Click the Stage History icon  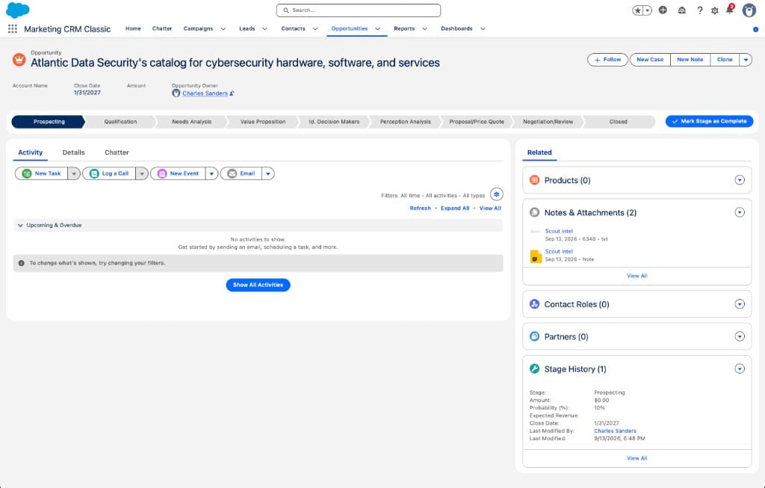(x=534, y=369)
